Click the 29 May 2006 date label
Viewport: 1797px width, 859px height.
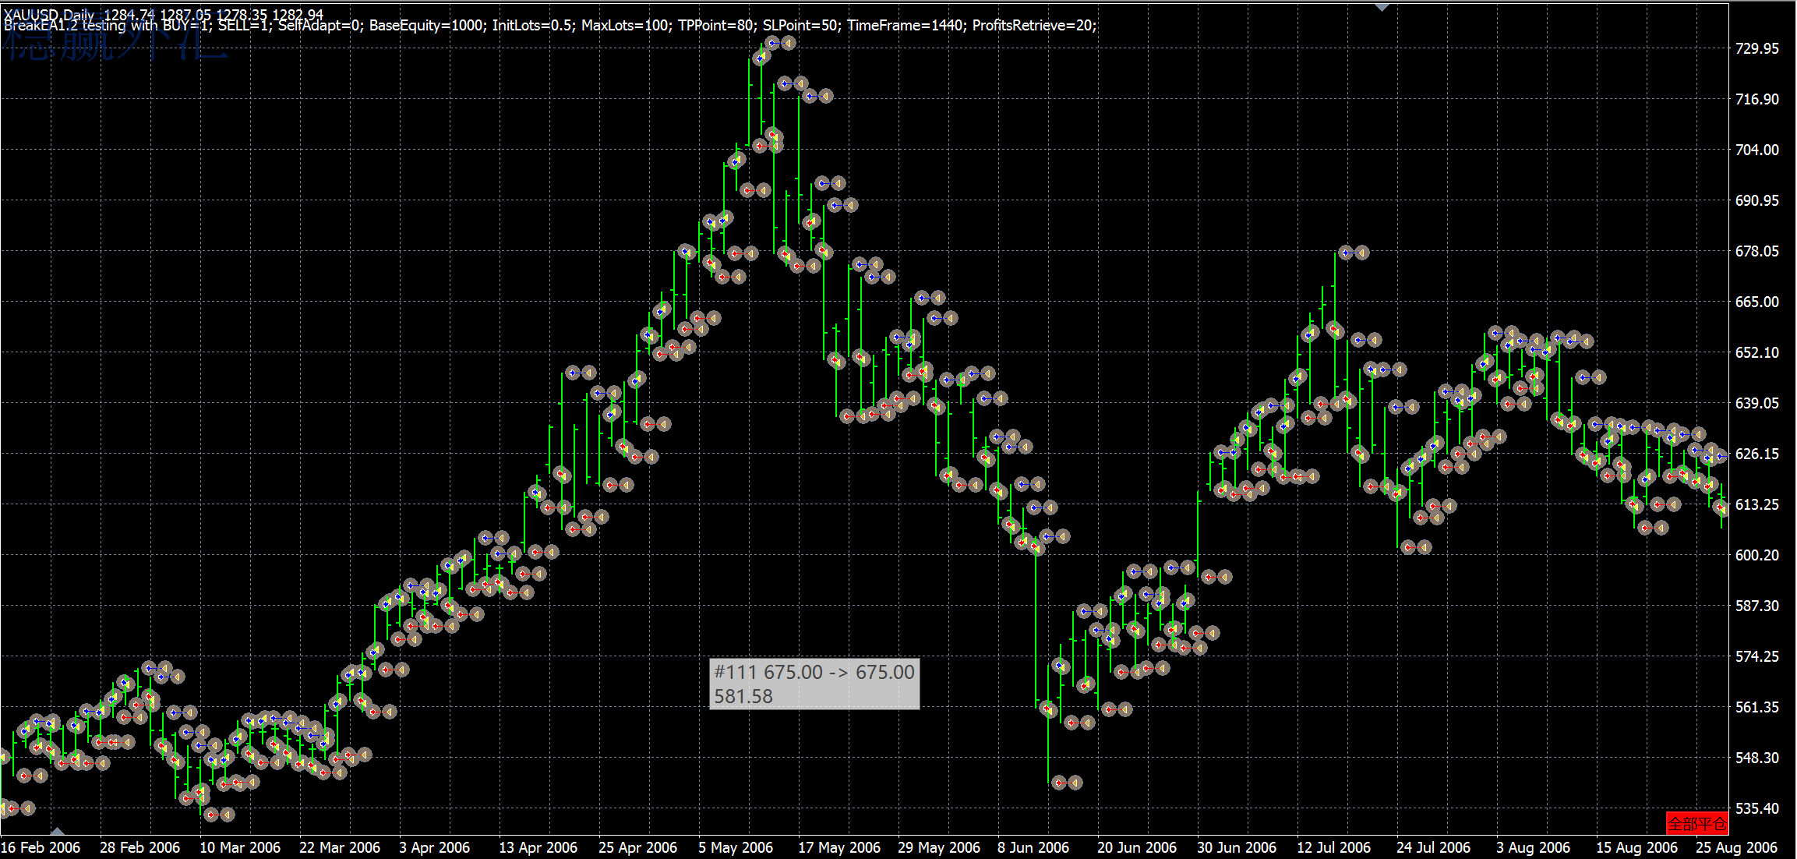point(939,847)
